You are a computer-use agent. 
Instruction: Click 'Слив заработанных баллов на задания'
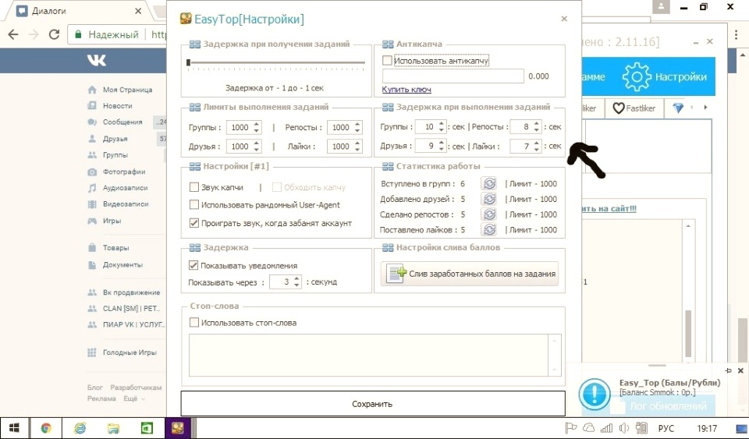tap(470, 274)
